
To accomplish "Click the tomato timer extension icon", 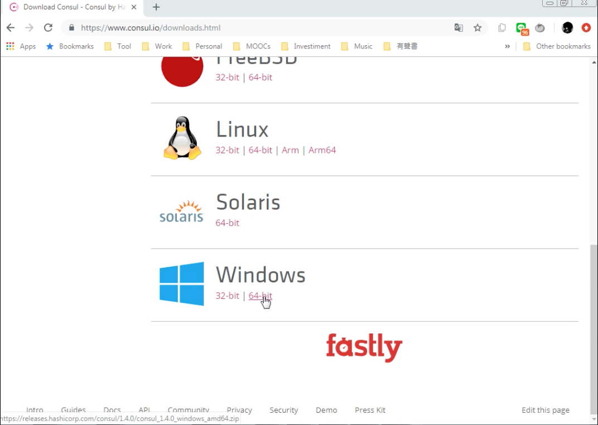I will click(540, 28).
